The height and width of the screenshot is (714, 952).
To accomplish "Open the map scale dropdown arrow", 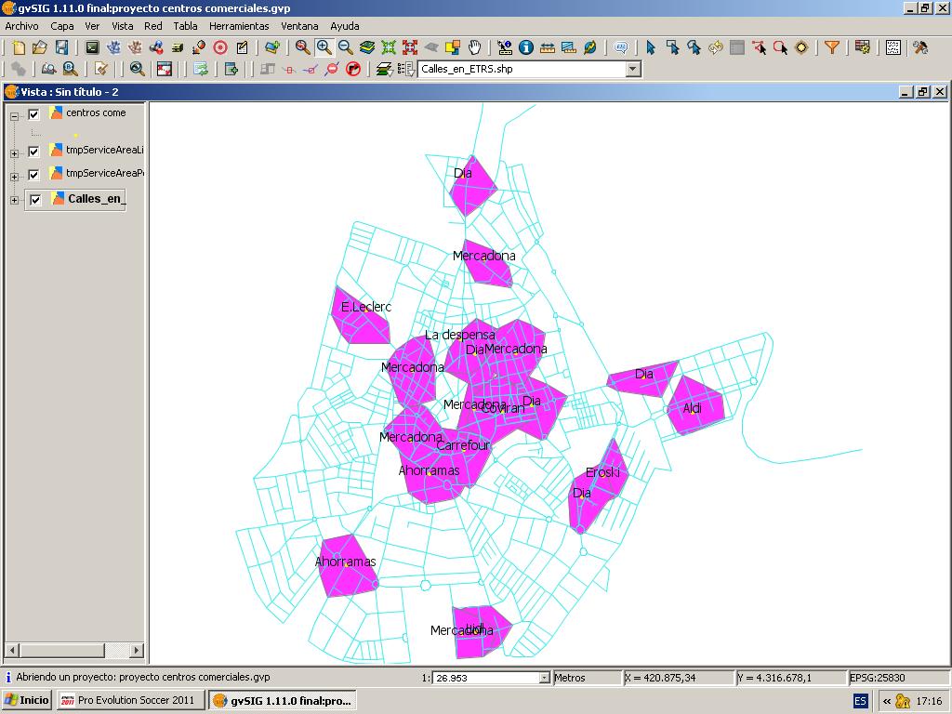I will point(544,678).
